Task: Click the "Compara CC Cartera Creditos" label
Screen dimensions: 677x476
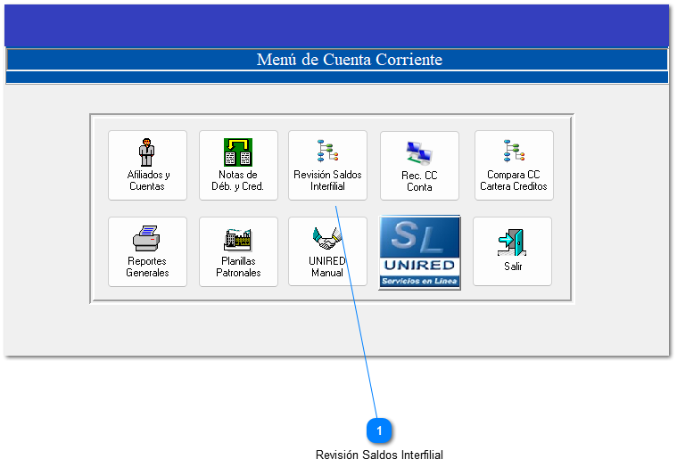Action: click(513, 181)
